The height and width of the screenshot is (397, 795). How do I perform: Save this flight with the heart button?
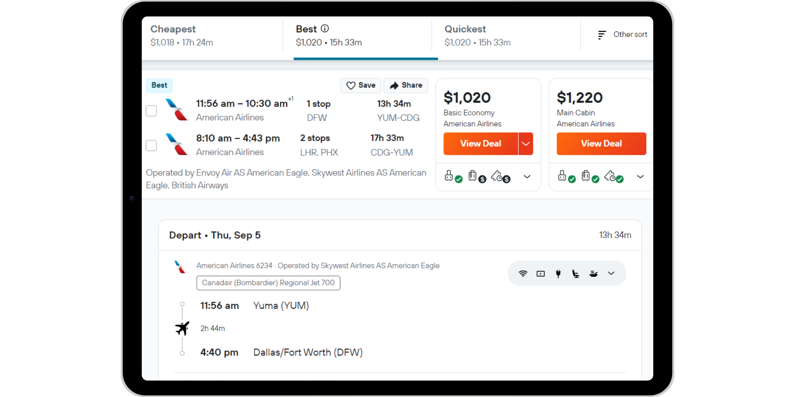click(x=361, y=86)
